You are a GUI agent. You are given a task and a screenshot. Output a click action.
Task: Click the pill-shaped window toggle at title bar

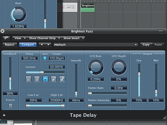point(161,31)
